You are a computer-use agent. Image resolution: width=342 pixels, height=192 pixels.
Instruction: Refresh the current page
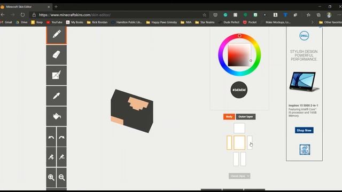click(x=22, y=15)
